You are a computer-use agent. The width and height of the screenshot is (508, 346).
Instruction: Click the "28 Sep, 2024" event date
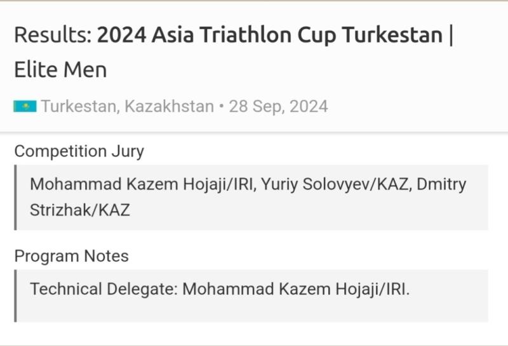coord(279,106)
